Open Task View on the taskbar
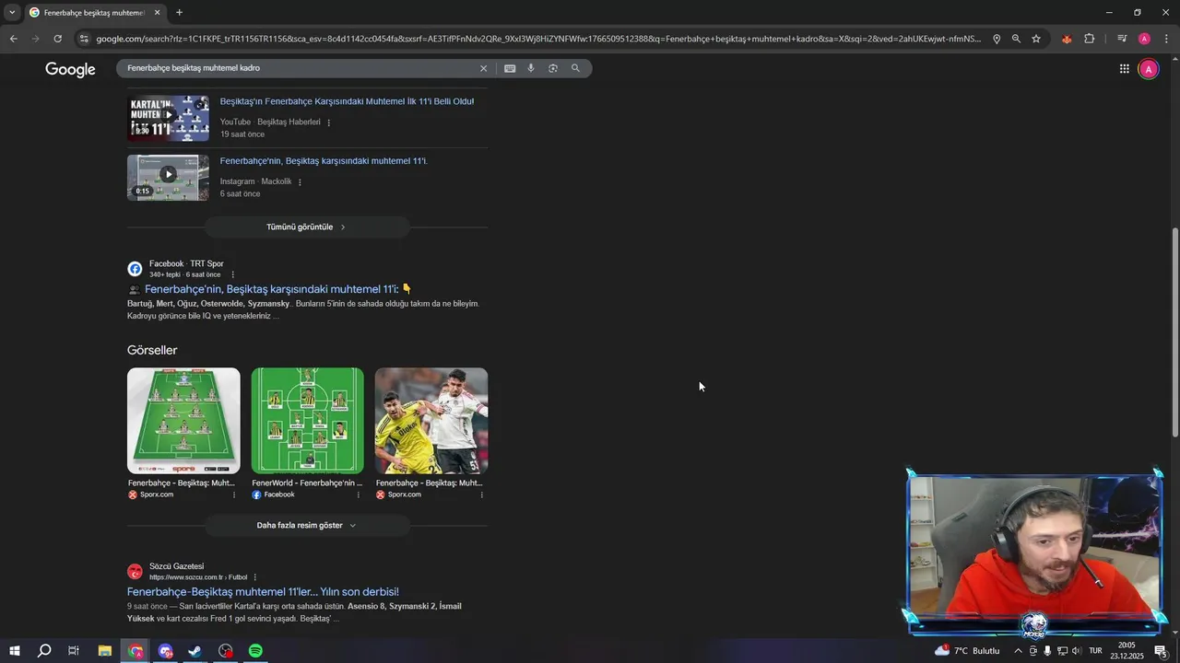This screenshot has height=663, width=1180. point(74,651)
